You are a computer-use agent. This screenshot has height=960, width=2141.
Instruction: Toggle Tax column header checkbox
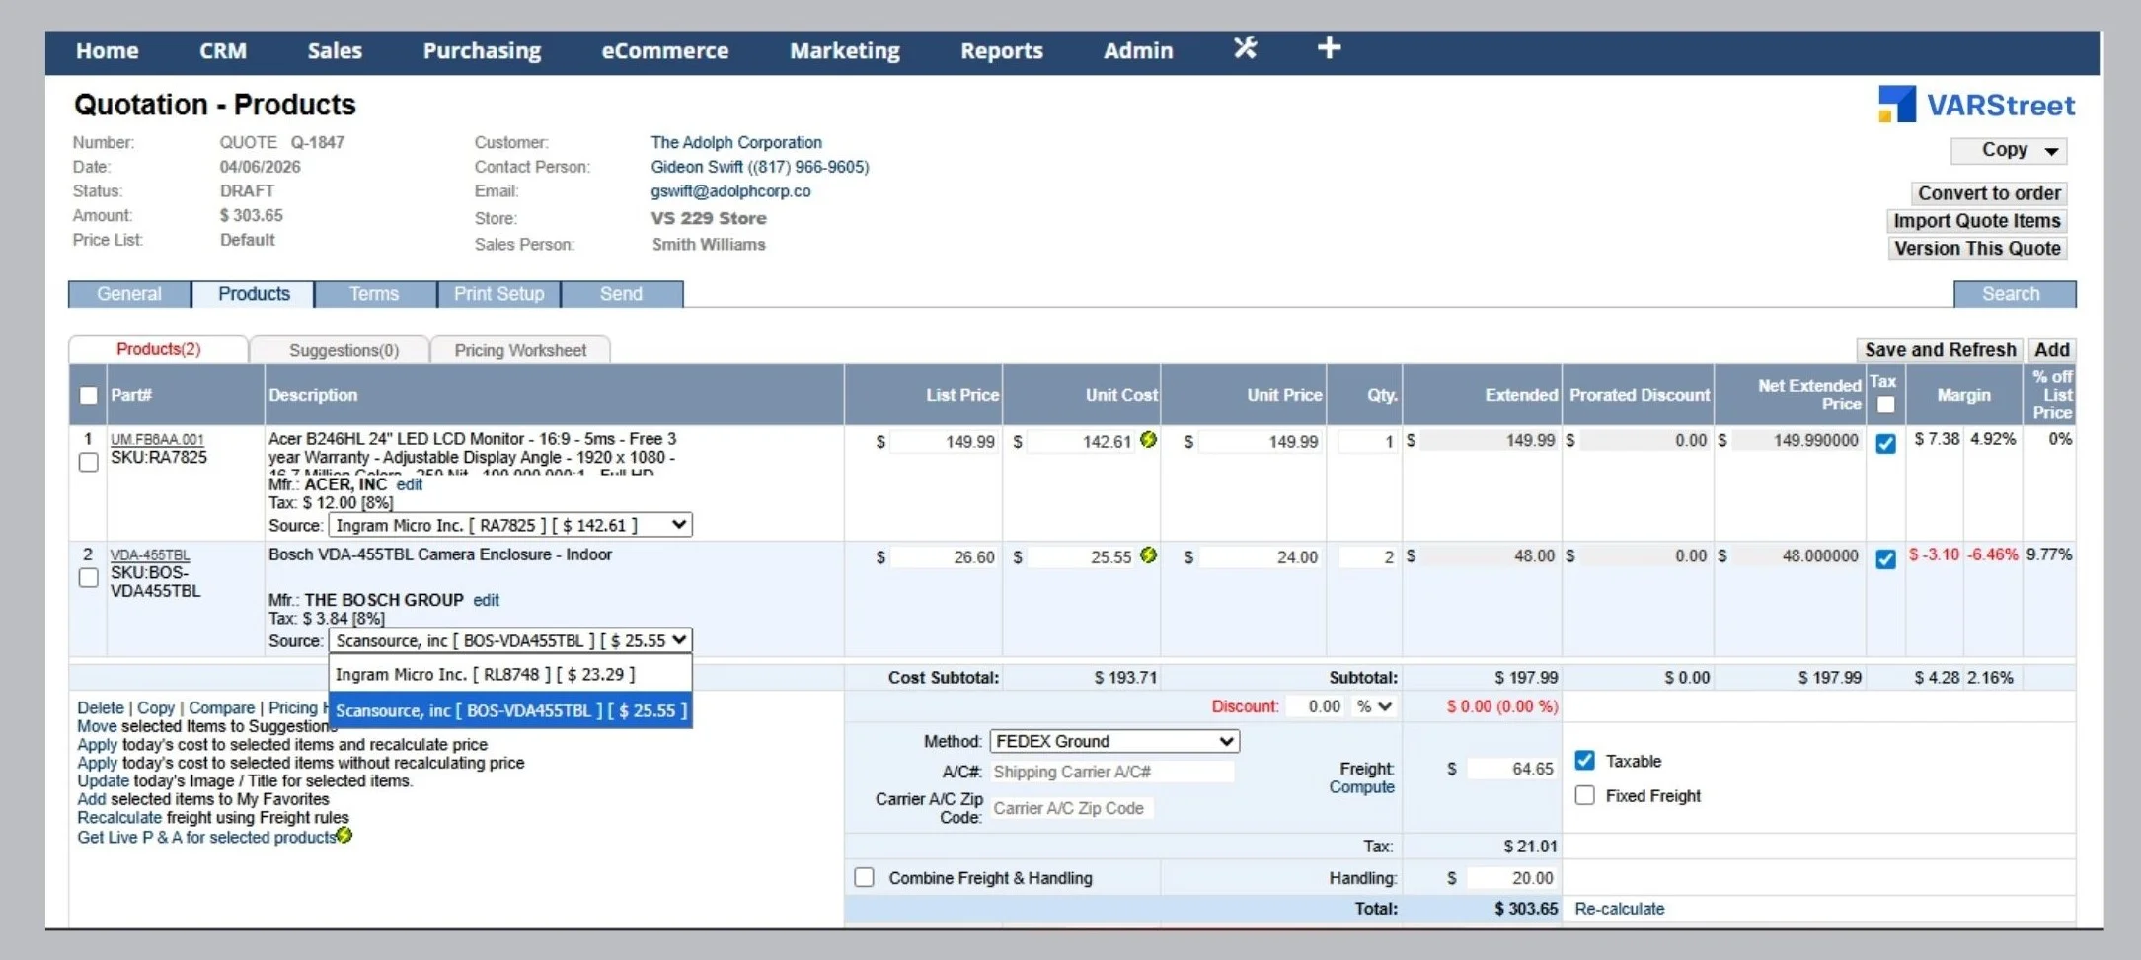tap(1885, 405)
